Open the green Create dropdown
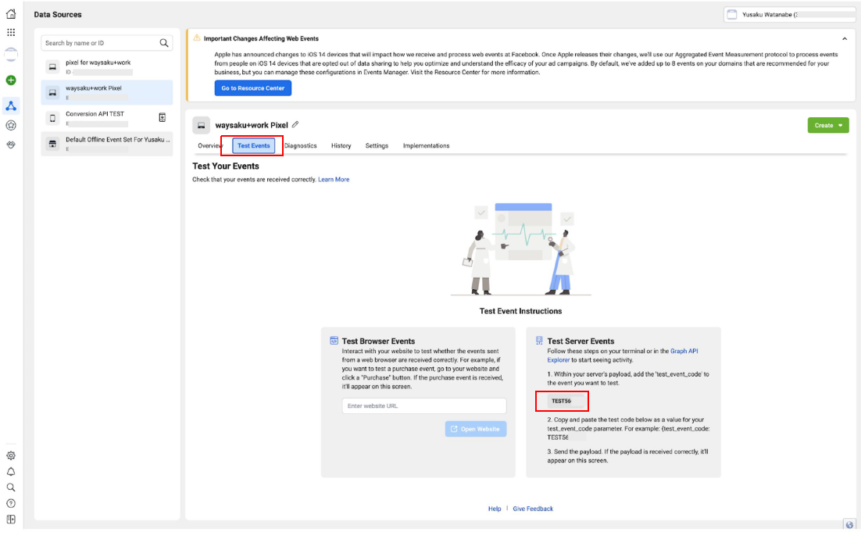Image resolution: width=861 pixels, height=536 pixels. tap(827, 125)
